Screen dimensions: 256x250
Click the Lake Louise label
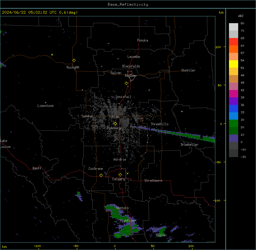pos(5,144)
